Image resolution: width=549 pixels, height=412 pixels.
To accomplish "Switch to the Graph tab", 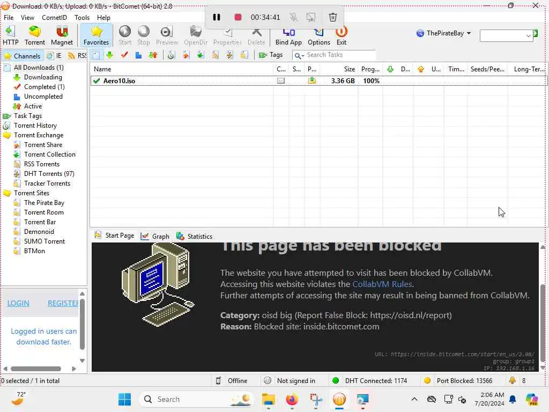I will coord(155,236).
